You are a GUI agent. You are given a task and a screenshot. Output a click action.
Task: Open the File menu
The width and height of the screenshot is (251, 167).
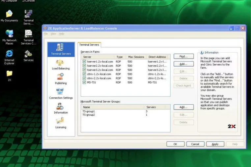pyautogui.click(x=46, y=34)
